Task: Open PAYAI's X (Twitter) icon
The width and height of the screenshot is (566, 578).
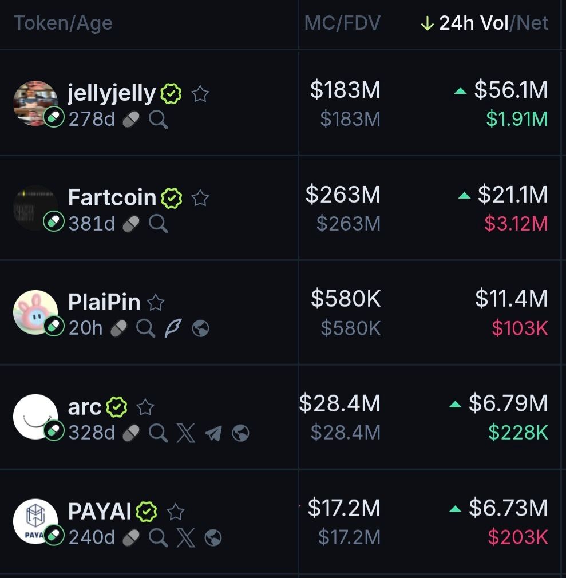Action: click(185, 538)
